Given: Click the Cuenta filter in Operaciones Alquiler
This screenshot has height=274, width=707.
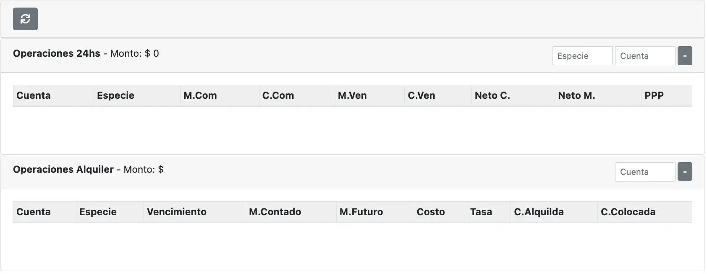Looking at the screenshot, I should click(x=645, y=171).
